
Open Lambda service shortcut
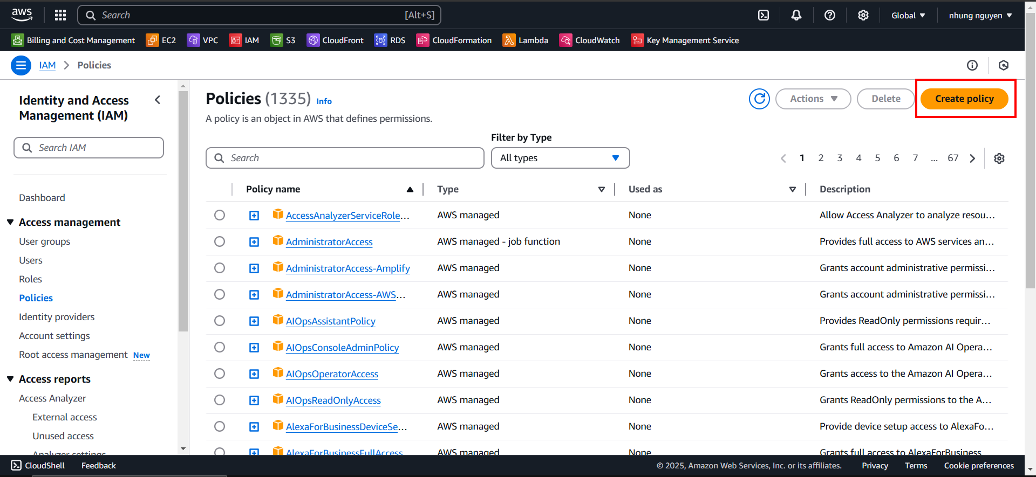(x=526, y=40)
